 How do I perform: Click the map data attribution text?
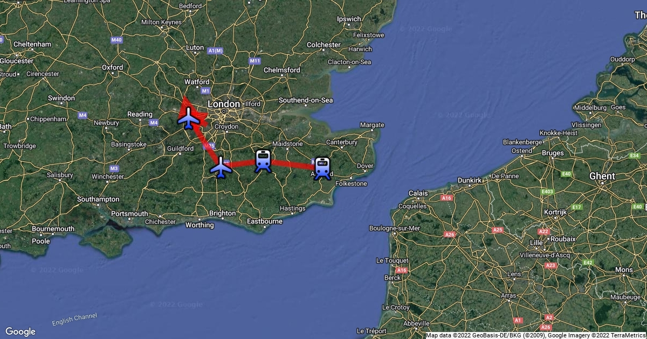pyautogui.click(x=536, y=335)
